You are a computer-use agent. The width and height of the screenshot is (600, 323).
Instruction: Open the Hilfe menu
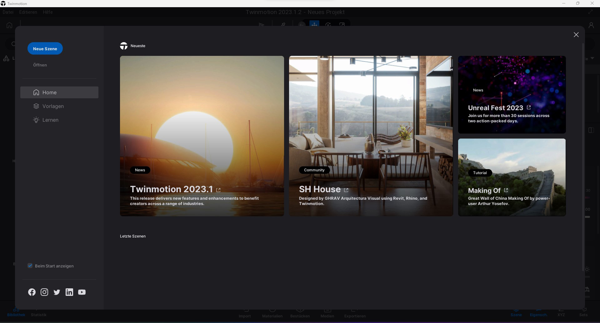[x=48, y=12]
